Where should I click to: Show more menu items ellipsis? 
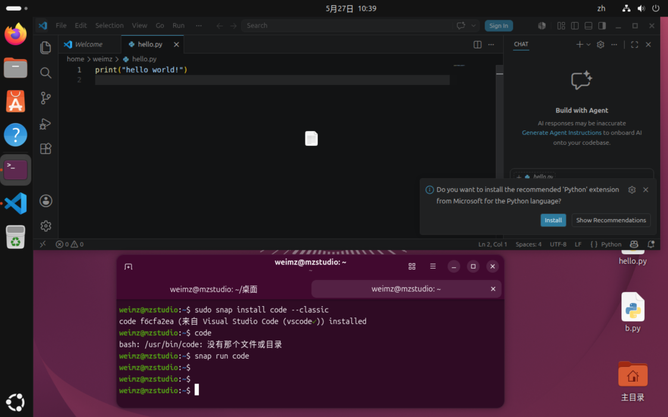[199, 26]
